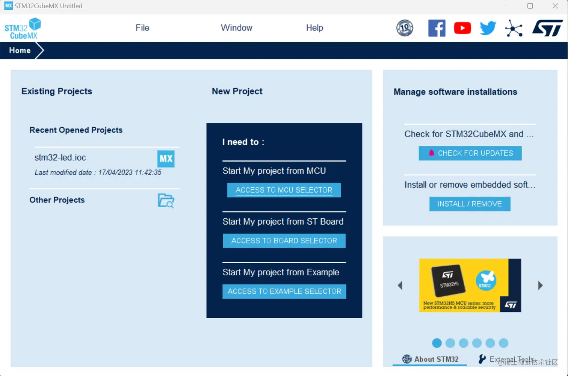Click Start My project from Example text

pyautogui.click(x=281, y=272)
